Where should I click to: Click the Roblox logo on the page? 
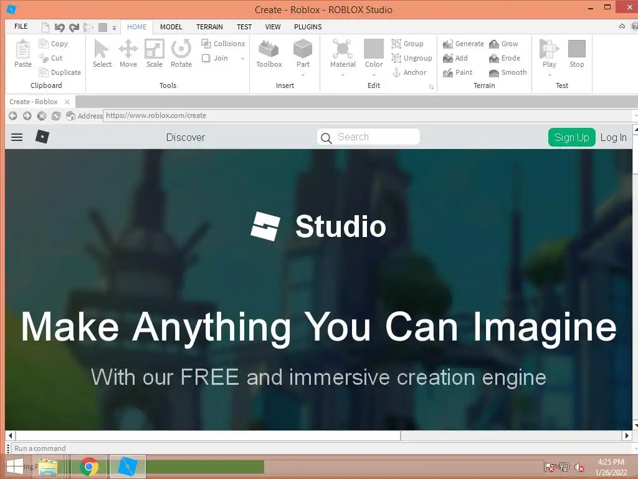[x=42, y=137]
